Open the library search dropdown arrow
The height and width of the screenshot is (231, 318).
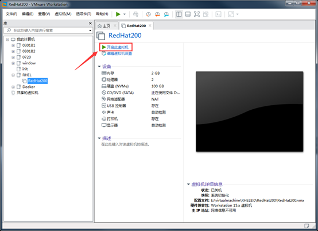90,30
